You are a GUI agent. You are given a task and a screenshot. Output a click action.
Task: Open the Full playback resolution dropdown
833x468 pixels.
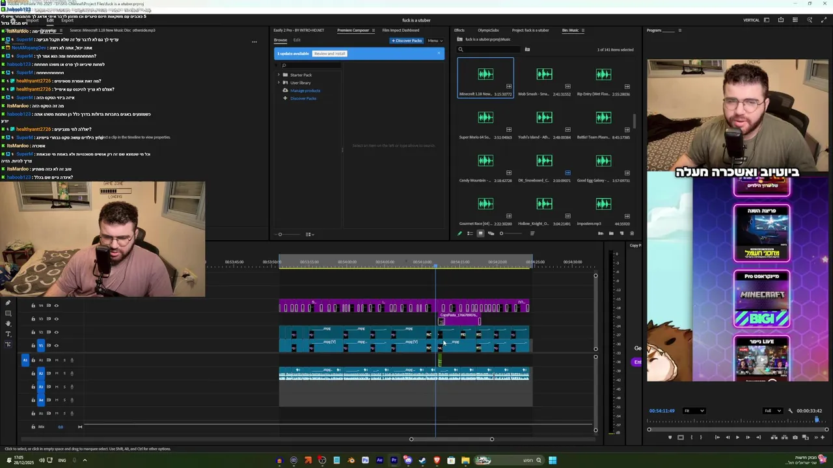[772, 411]
